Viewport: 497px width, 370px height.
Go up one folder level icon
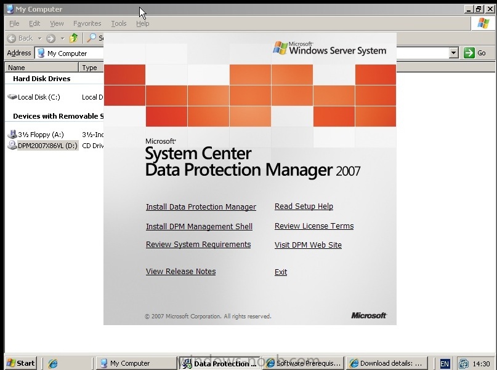point(73,38)
